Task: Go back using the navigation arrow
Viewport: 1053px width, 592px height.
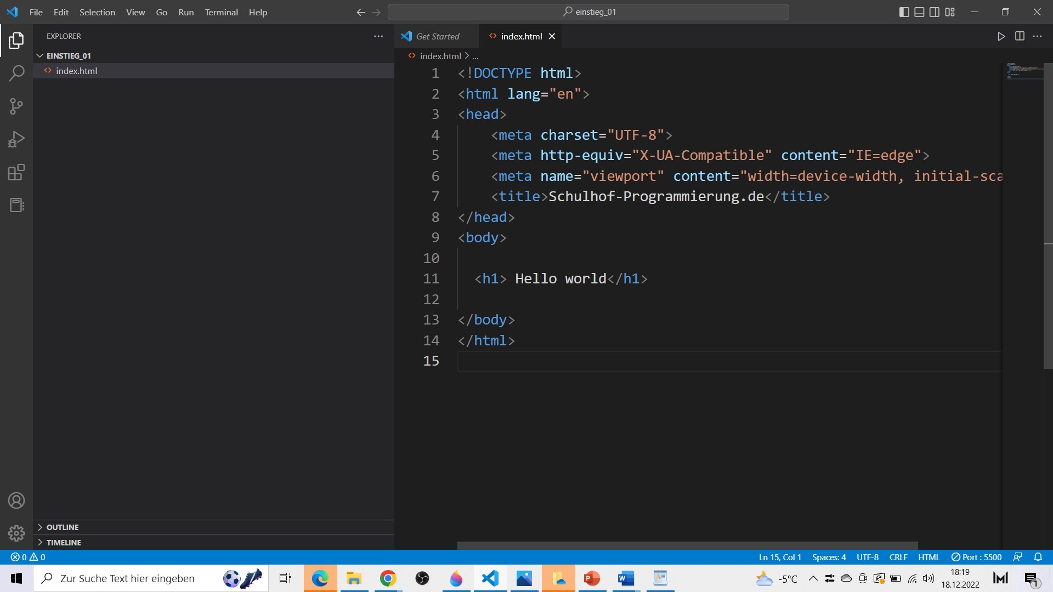Action: pyautogui.click(x=360, y=12)
